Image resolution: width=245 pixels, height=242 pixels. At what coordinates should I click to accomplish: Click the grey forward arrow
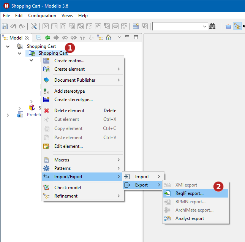[56, 38]
